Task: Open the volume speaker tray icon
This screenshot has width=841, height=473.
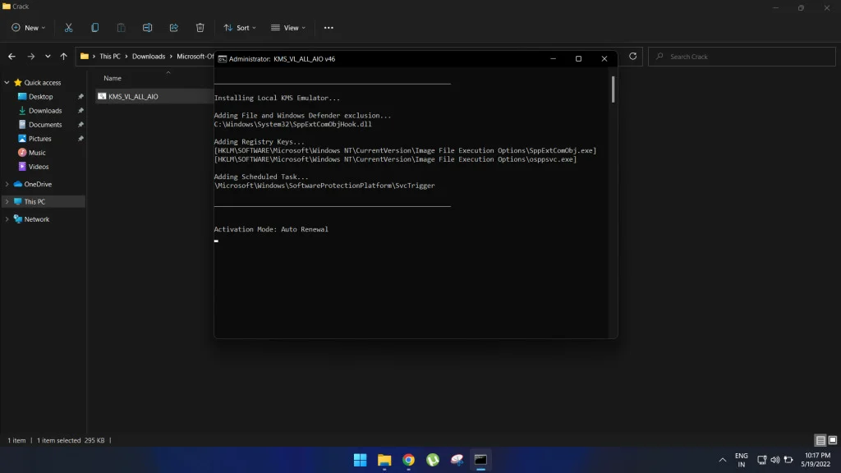Action: (x=775, y=460)
